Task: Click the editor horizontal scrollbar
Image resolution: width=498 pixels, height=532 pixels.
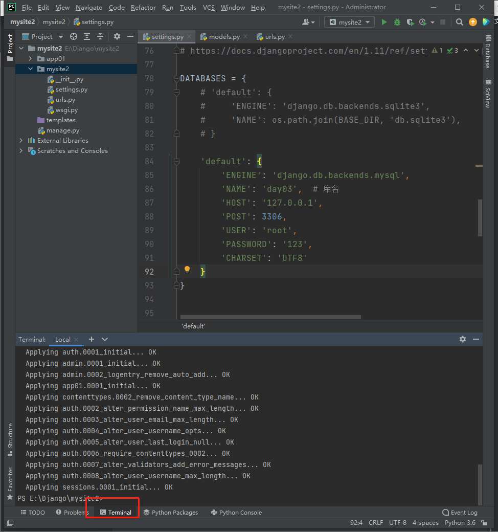Action: [270, 317]
